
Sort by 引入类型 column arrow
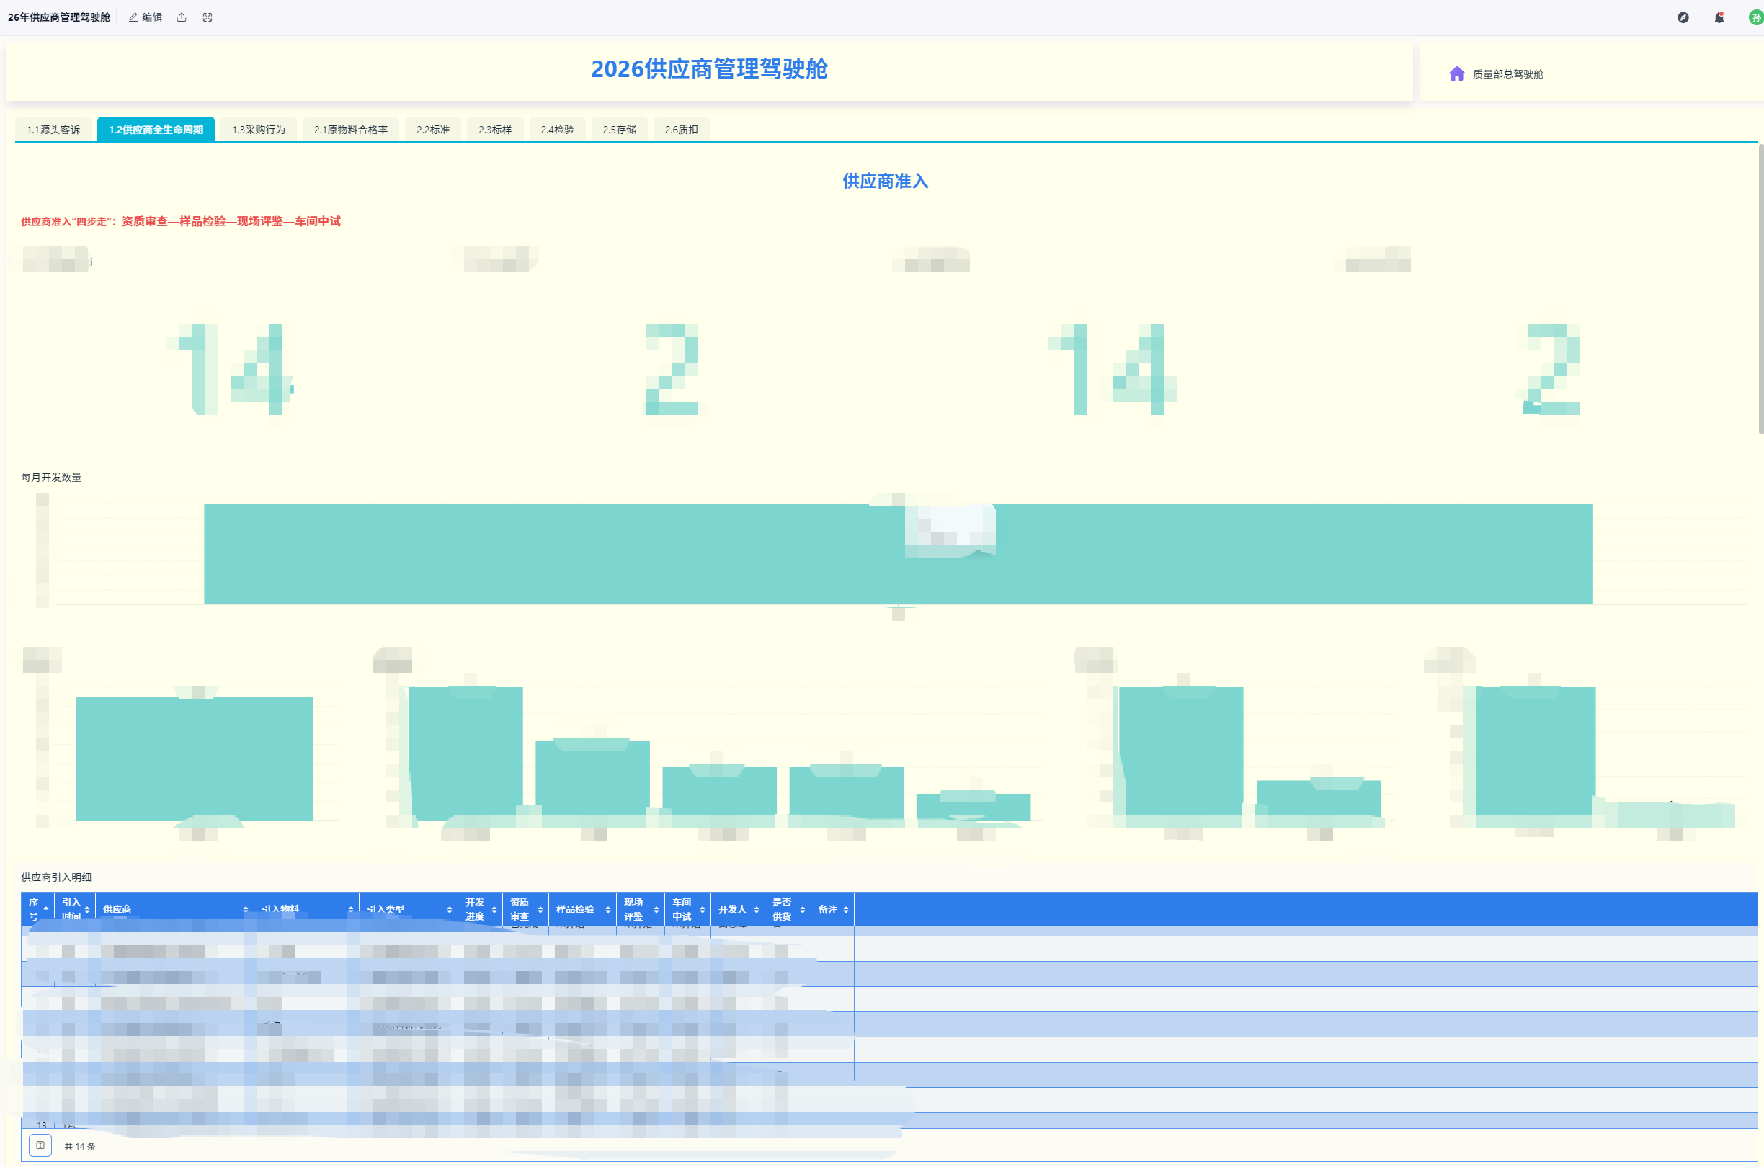point(450,910)
